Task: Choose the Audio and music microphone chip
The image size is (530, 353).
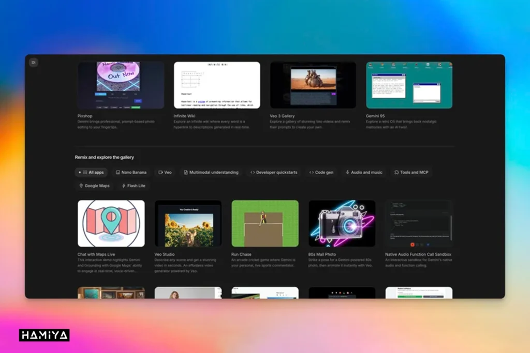Action: (348, 172)
